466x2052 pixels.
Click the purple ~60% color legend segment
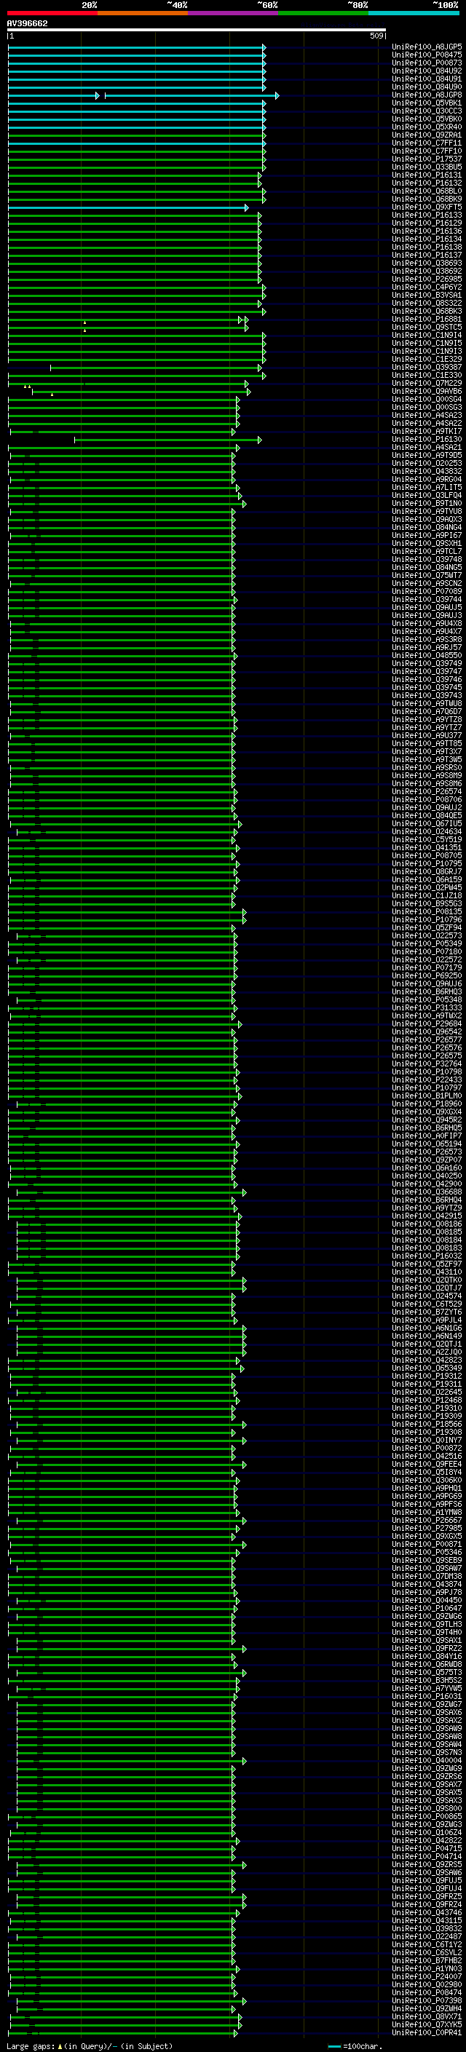pyautogui.click(x=234, y=13)
